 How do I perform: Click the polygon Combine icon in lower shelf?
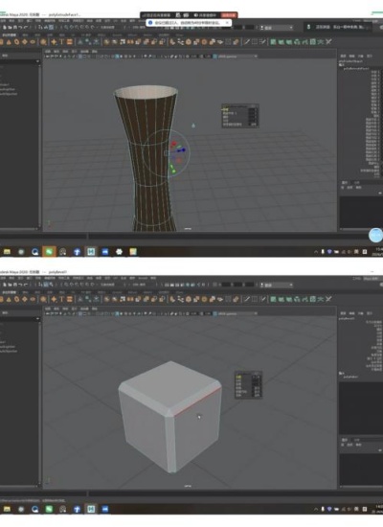coord(106,299)
